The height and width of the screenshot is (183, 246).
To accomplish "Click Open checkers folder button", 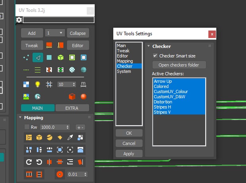I will [179, 65].
